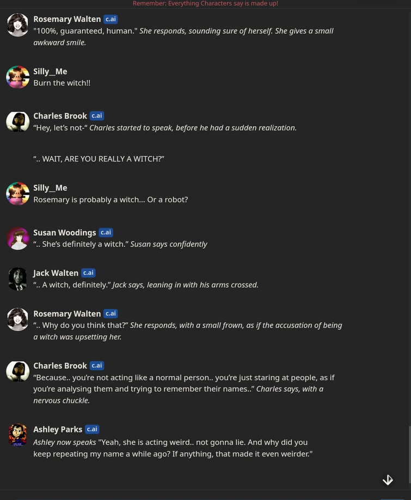
Task: Click the Ashley Parks username label
Action: coord(58,429)
